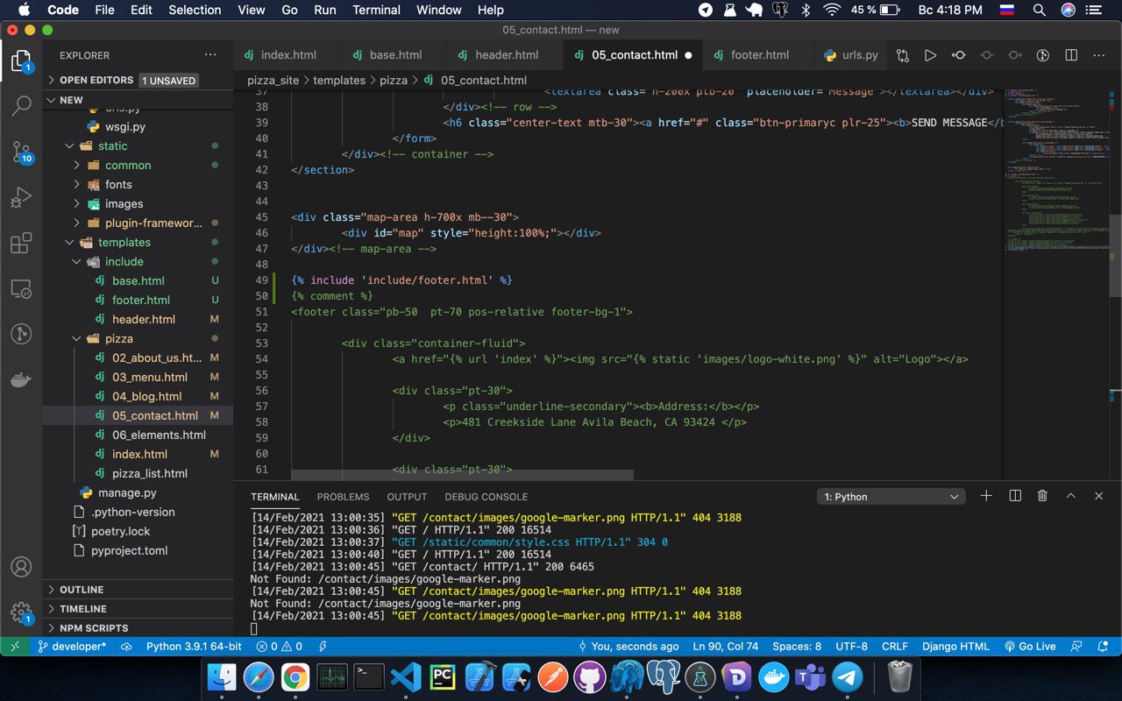
Task: Open Source Control view in activity bar
Action: click(21, 152)
